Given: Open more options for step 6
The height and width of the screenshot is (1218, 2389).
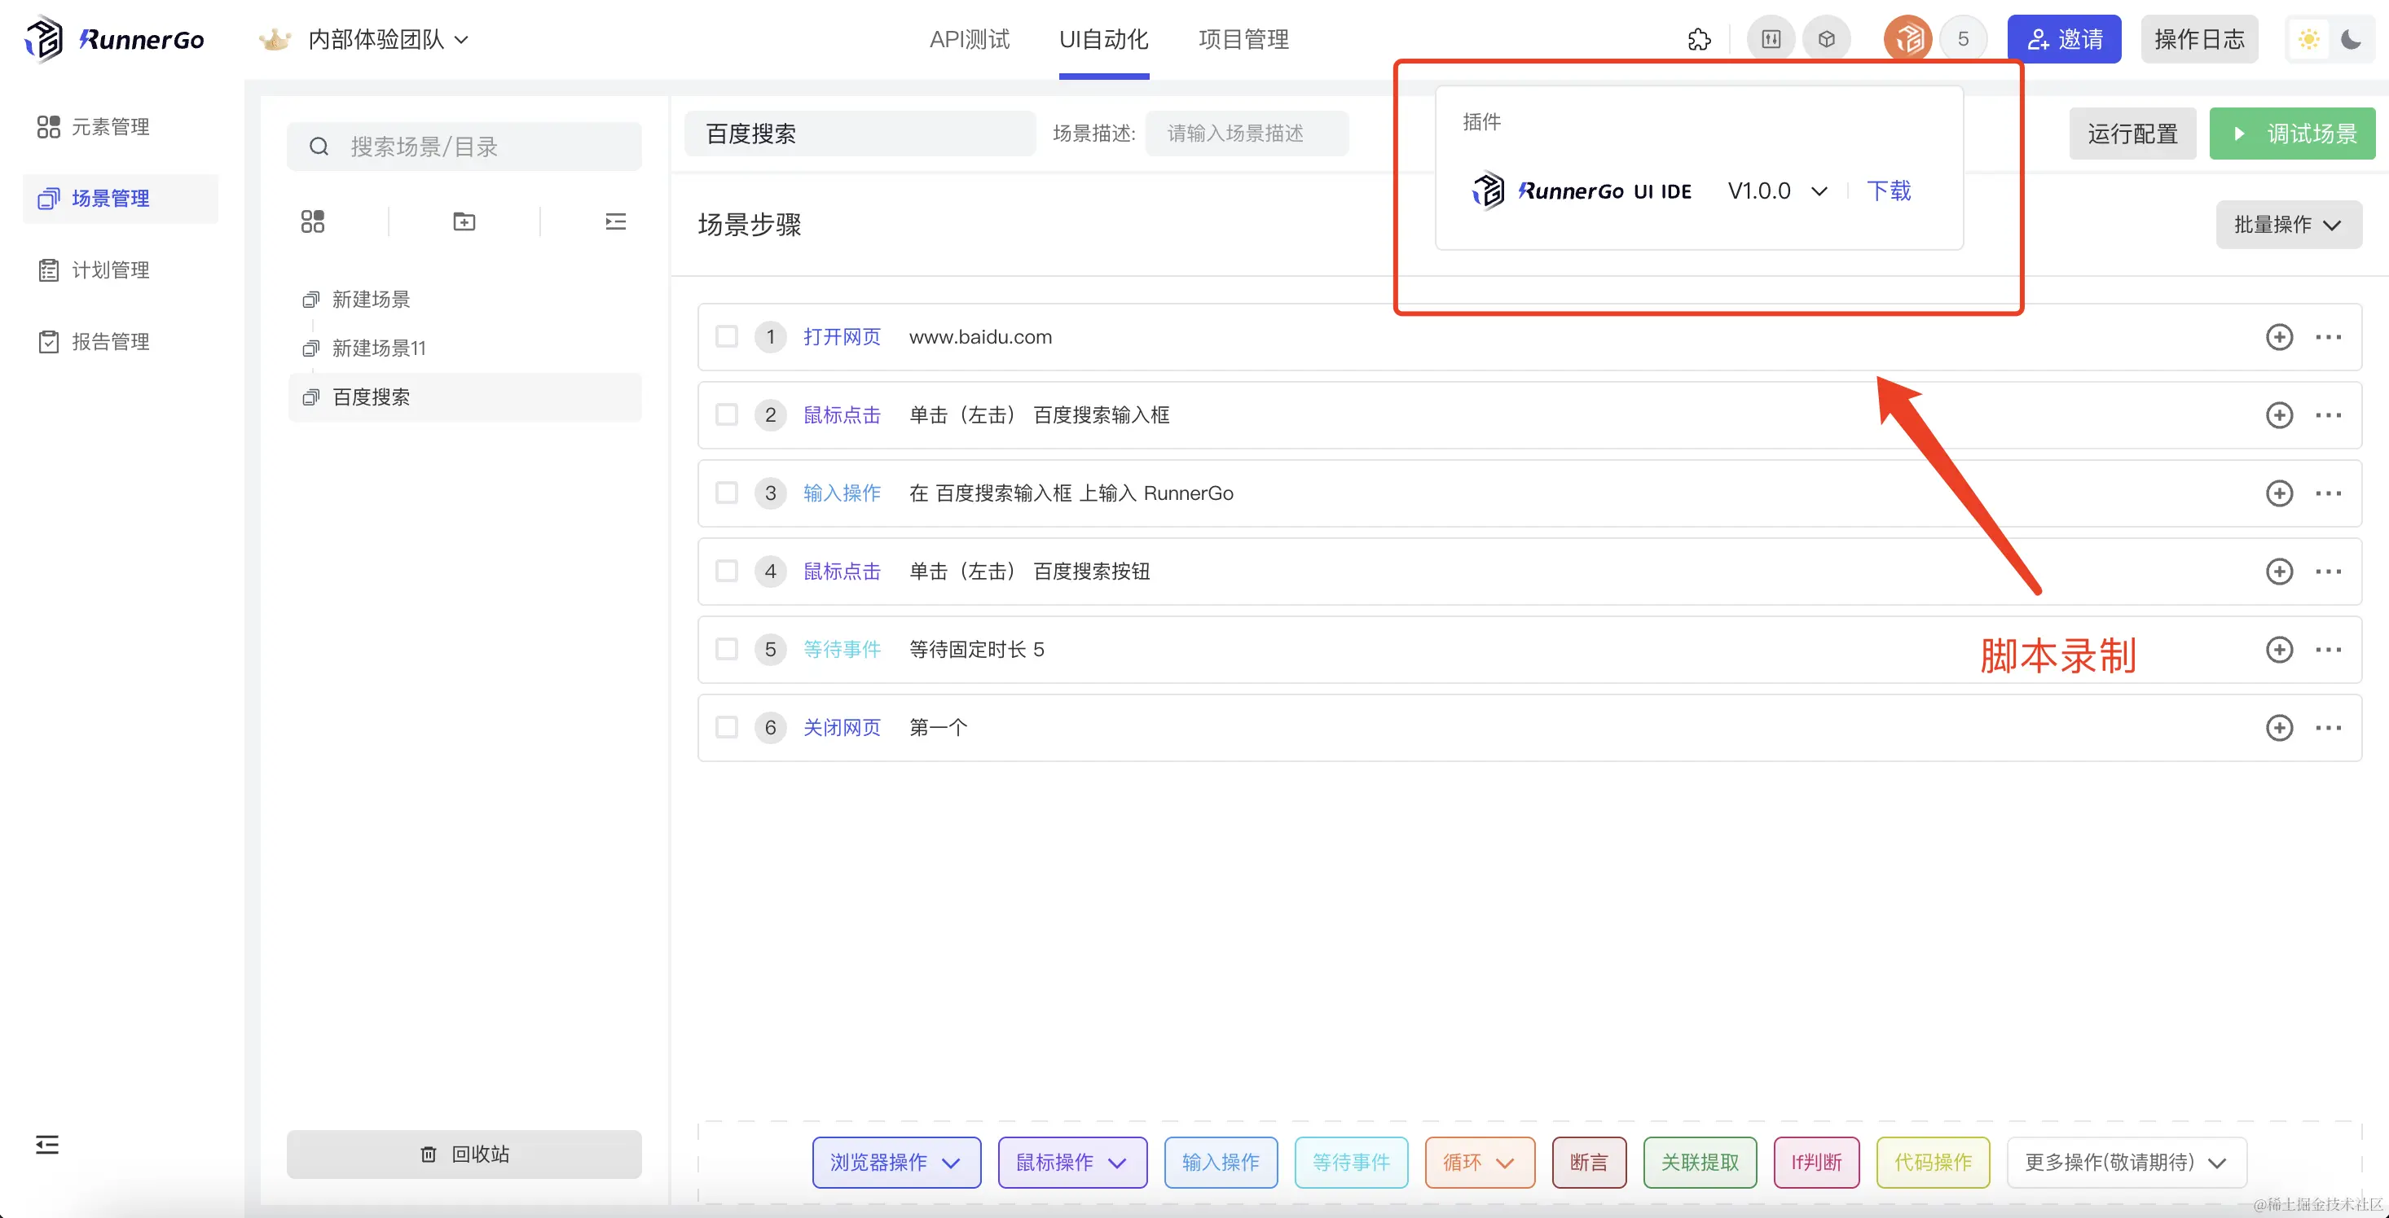Looking at the screenshot, I should 2328,729.
